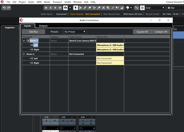Select the Erase tool
The width and height of the screenshot is (184, 132).
coord(89,8)
